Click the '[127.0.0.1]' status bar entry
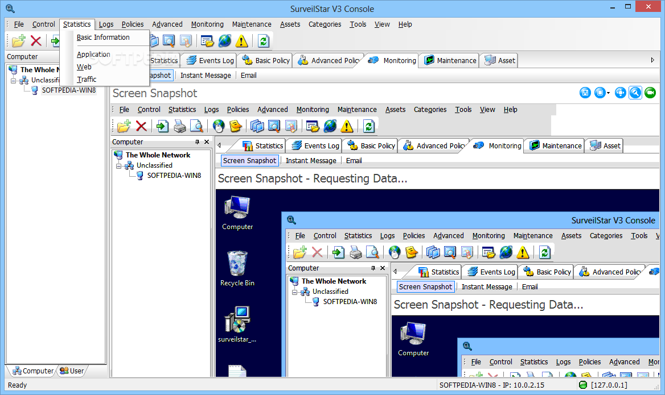Screen dimensions: 665x395 click(x=609, y=385)
